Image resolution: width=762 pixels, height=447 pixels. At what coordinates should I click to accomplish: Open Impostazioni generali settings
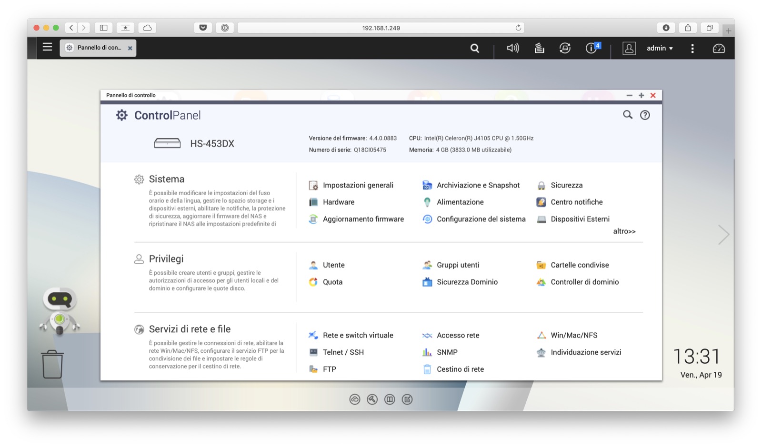tap(351, 185)
